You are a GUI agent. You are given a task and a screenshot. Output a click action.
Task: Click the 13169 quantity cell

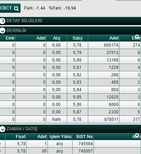click(103, 60)
